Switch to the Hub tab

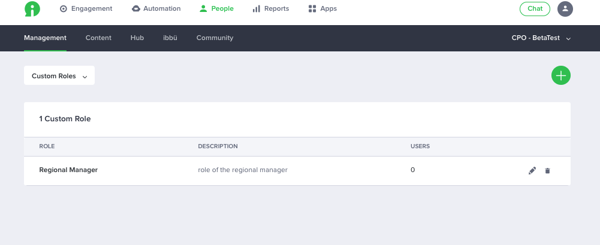point(137,38)
